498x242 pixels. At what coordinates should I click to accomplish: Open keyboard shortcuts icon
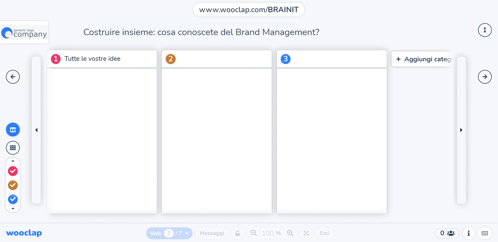click(x=485, y=233)
